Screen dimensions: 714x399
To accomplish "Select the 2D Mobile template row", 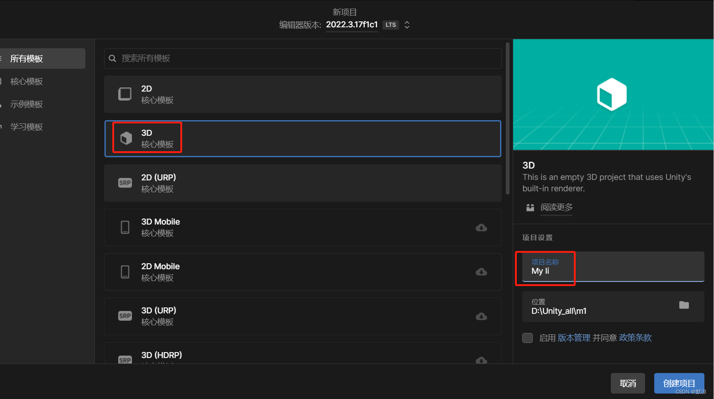I will pyautogui.click(x=303, y=272).
